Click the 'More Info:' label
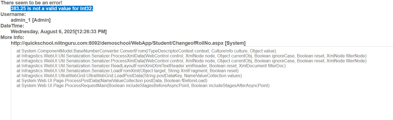 tap(12, 37)
